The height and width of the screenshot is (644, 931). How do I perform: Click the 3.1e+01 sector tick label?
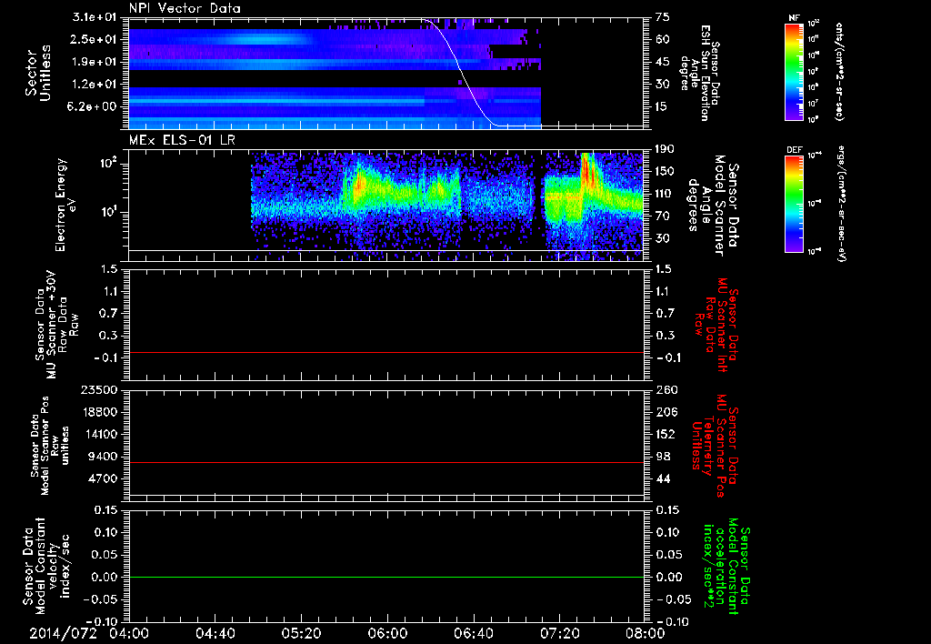pos(96,17)
